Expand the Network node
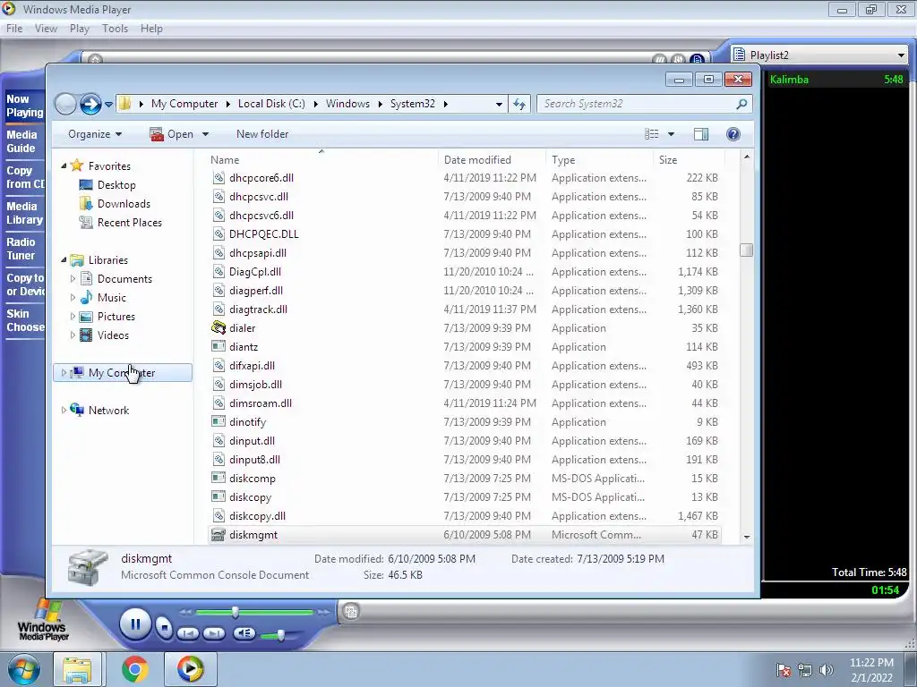 coord(64,410)
